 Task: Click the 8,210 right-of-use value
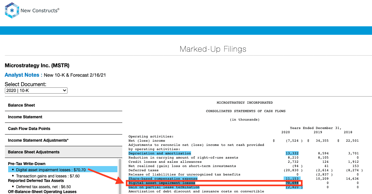click(293, 158)
